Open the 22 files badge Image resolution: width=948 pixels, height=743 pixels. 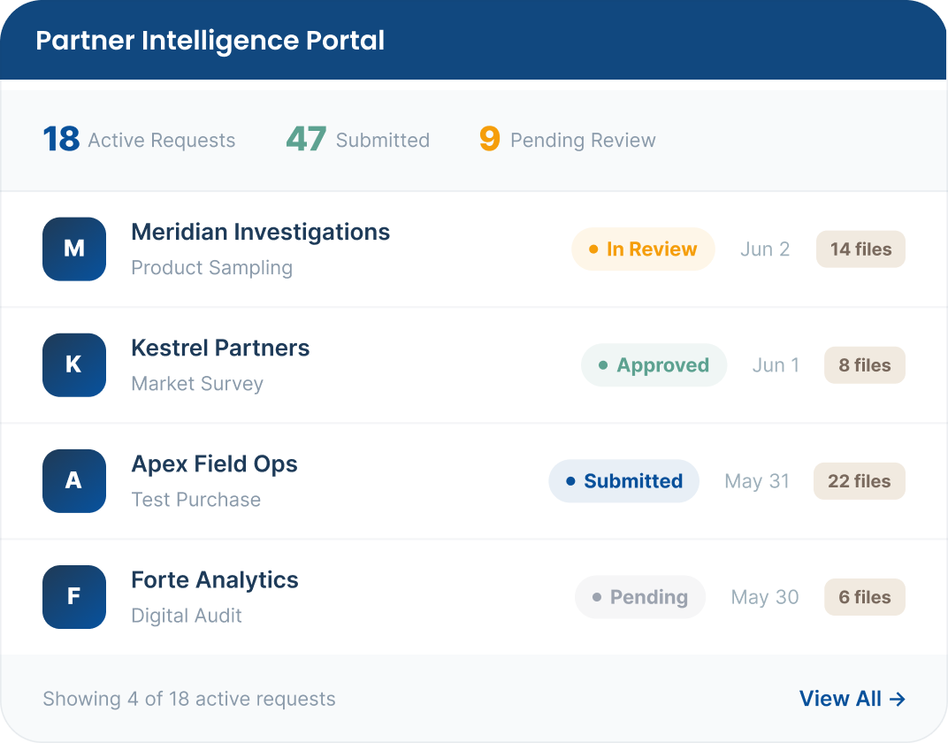tap(860, 481)
